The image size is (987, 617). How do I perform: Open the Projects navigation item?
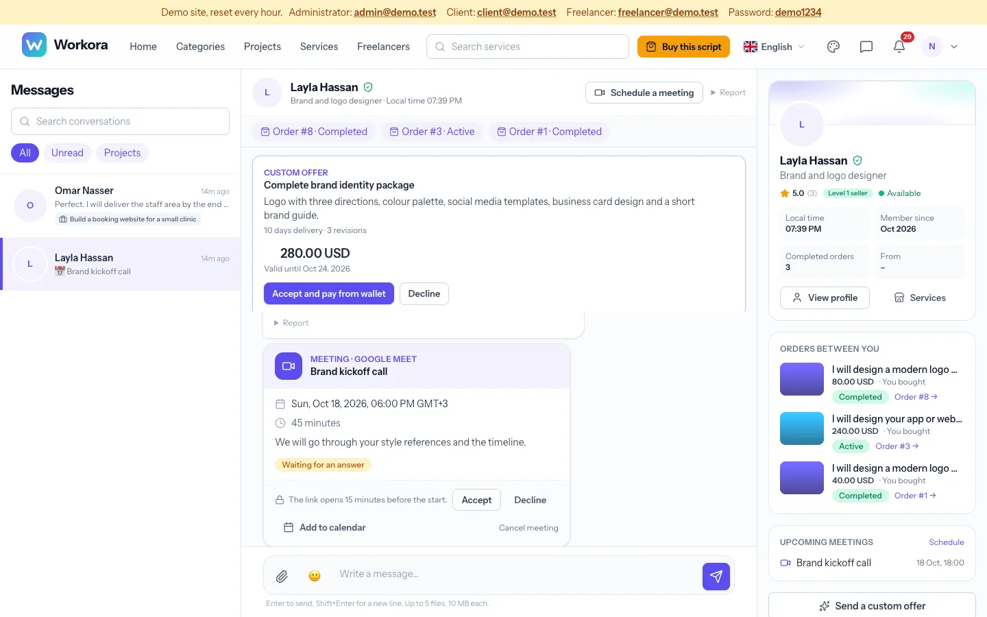click(263, 47)
